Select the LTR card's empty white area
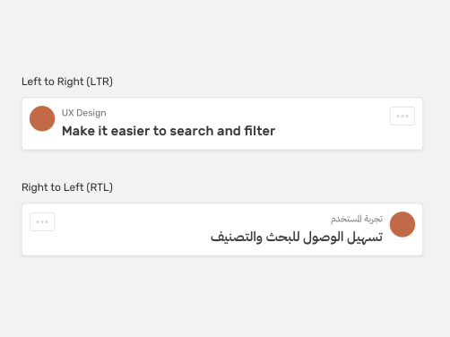 pos(329,132)
